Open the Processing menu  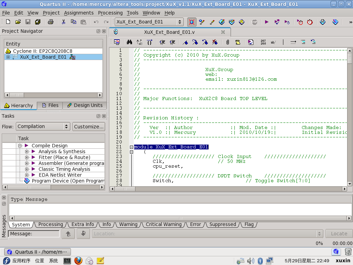[110, 13]
